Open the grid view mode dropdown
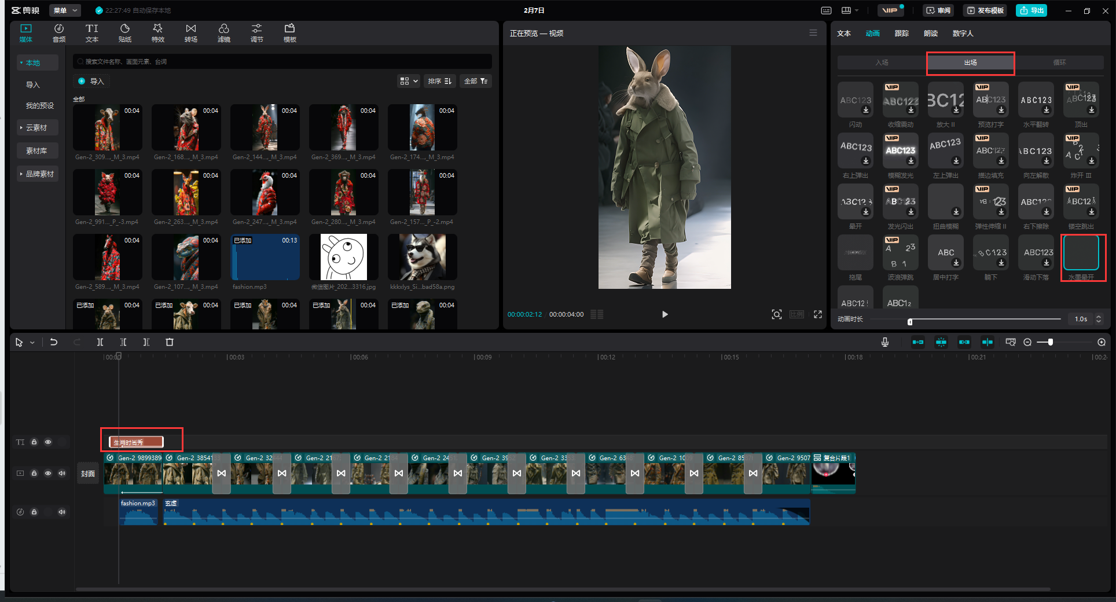 click(x=409, y=81)
